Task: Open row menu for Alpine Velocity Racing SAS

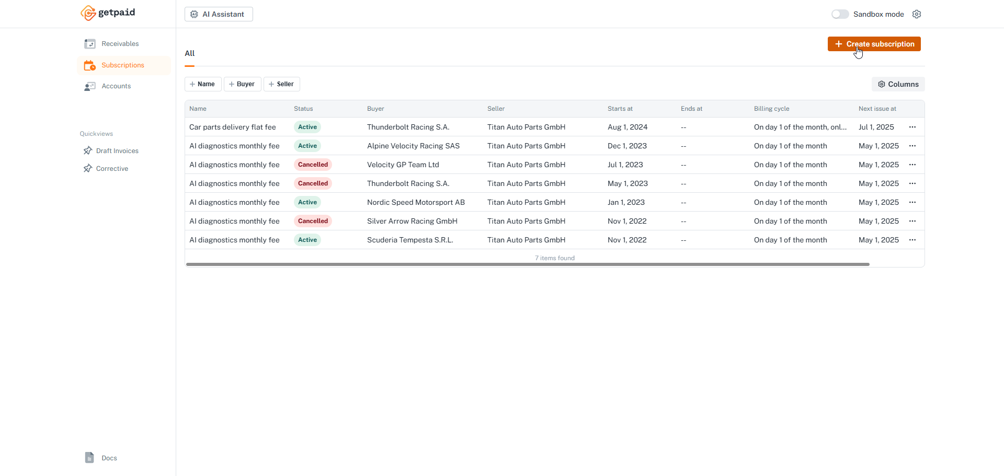Action: (x=912, y=146)
